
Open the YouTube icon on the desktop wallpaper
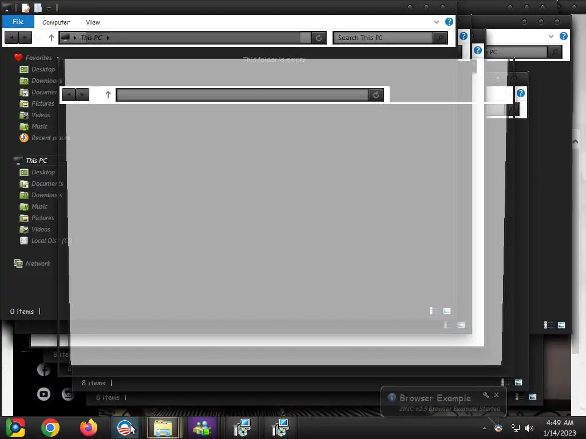43,394
